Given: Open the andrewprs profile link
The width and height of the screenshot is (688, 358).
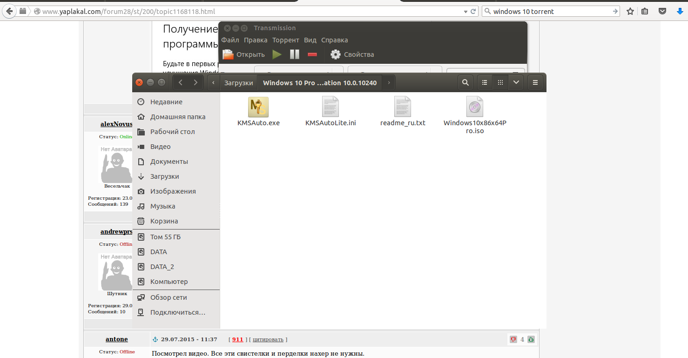Looking at the screenshot, I should [116, 231].
